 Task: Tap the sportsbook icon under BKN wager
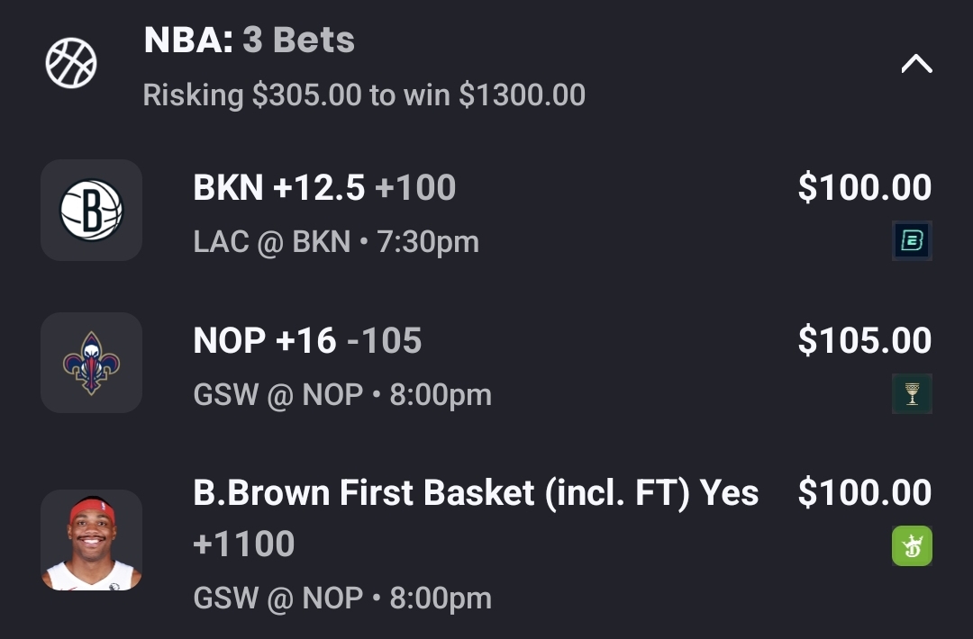point(912,240)
